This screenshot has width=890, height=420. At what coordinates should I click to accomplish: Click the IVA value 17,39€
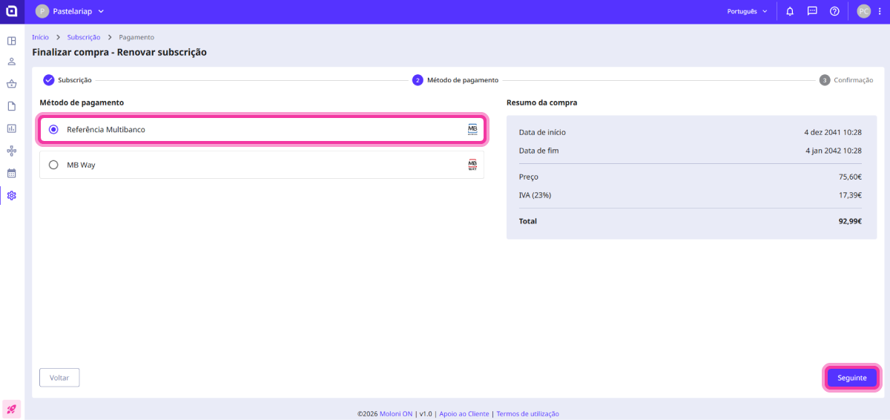(850, 194)
